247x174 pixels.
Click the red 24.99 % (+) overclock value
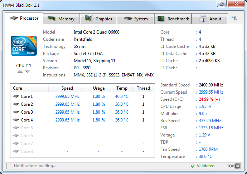[x=209, y=99]
